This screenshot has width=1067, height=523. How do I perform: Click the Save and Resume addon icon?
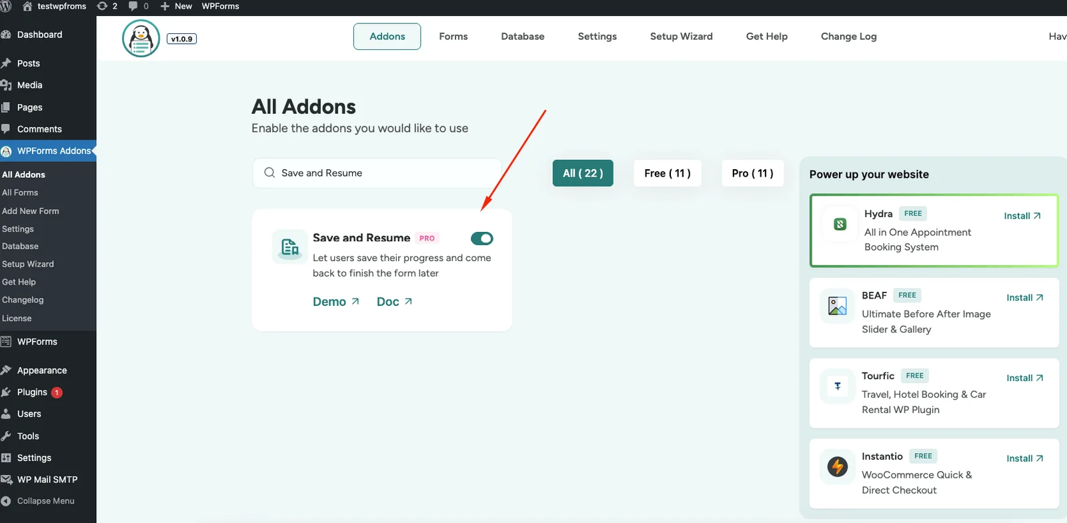(x=289, y=247)
